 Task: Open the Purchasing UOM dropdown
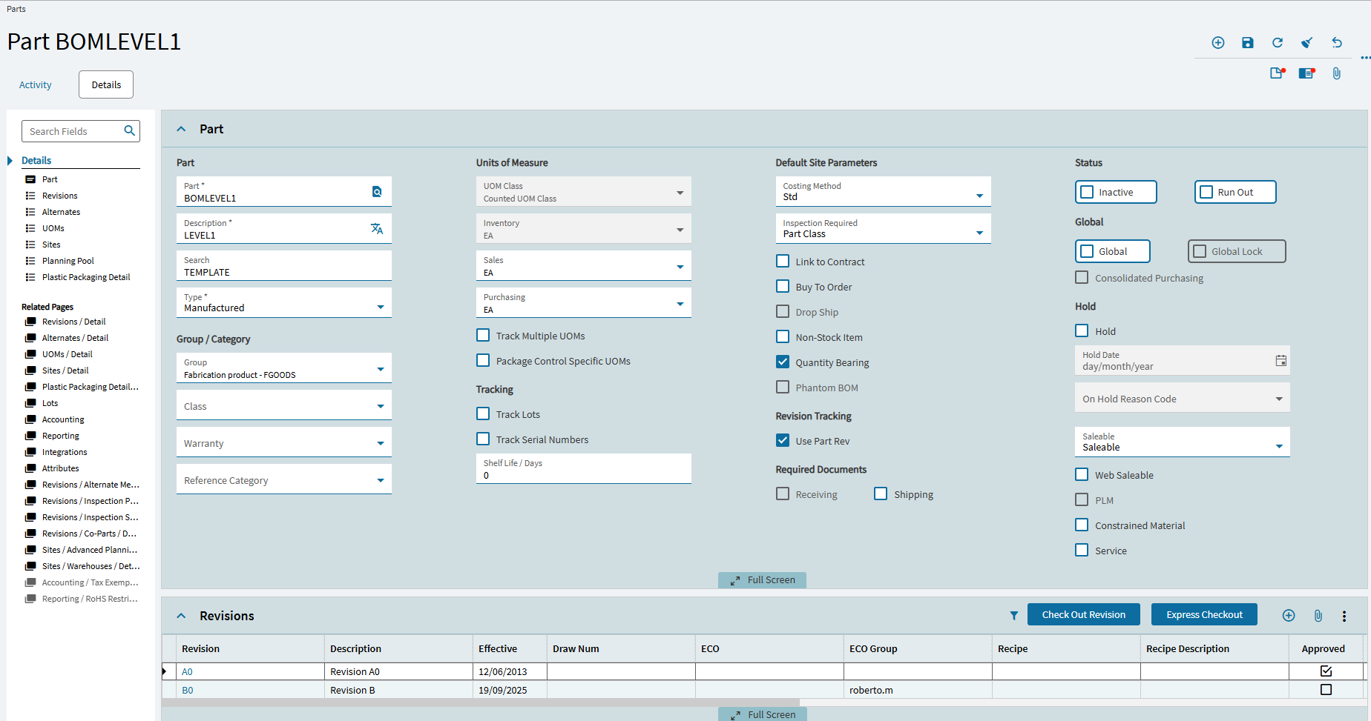(680, 304)
